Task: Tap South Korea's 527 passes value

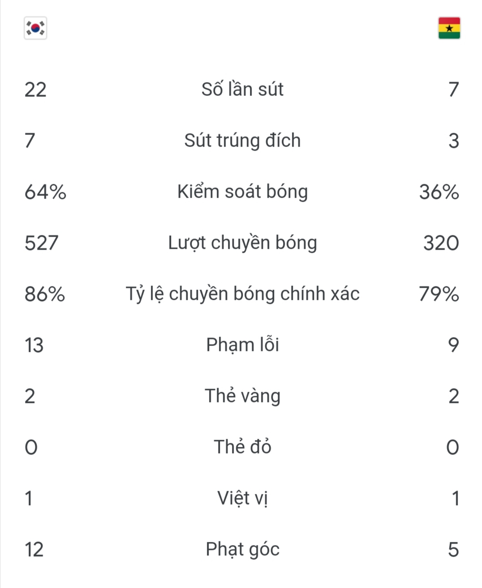Action: (41, 242)
